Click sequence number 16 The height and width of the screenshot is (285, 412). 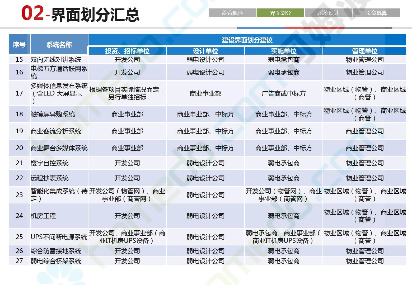coord(19,72)
